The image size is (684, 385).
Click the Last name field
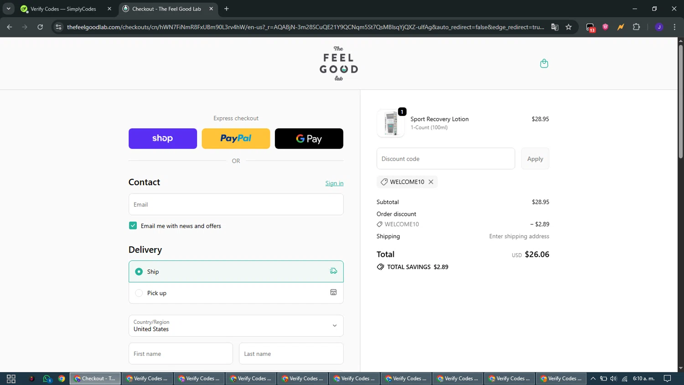(291, 354)
